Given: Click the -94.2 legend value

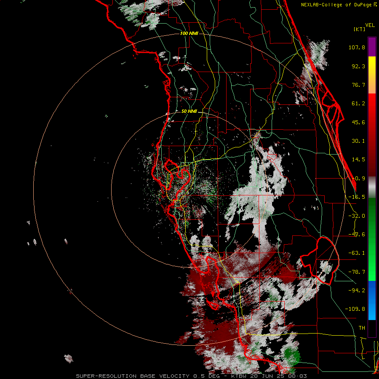Looking at the screenshot, I should coord(357,291).
